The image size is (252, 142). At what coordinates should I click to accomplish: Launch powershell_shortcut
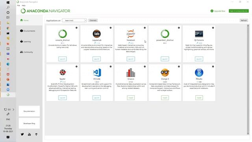[165, 59]
